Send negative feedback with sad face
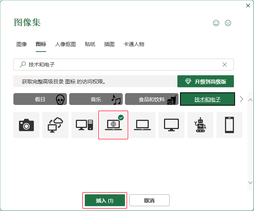 click(x=228, y=23)
